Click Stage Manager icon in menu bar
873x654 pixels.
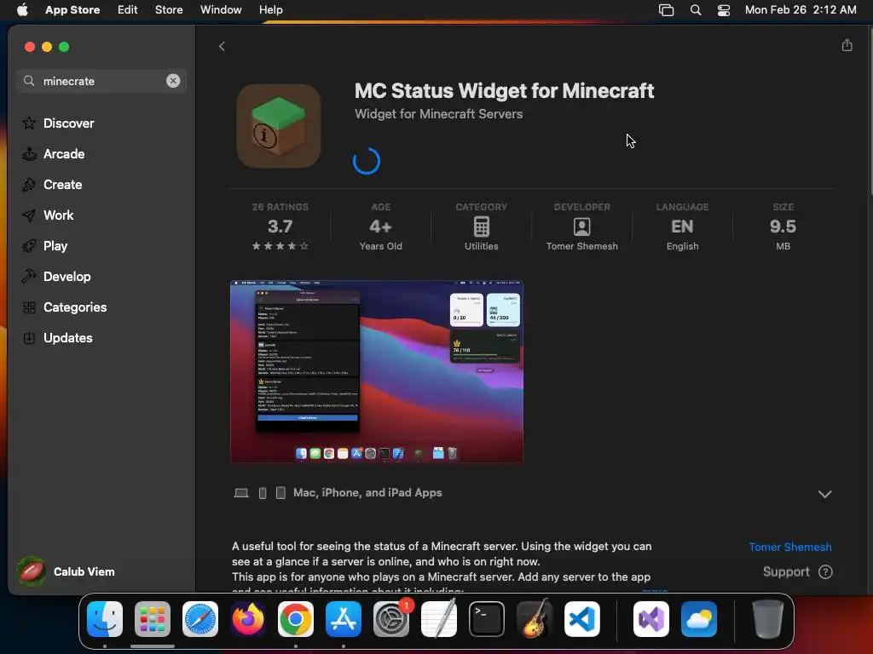(666, 9)
